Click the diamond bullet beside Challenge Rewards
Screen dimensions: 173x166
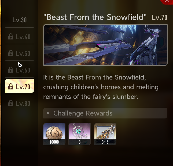[x=48, y=113]
